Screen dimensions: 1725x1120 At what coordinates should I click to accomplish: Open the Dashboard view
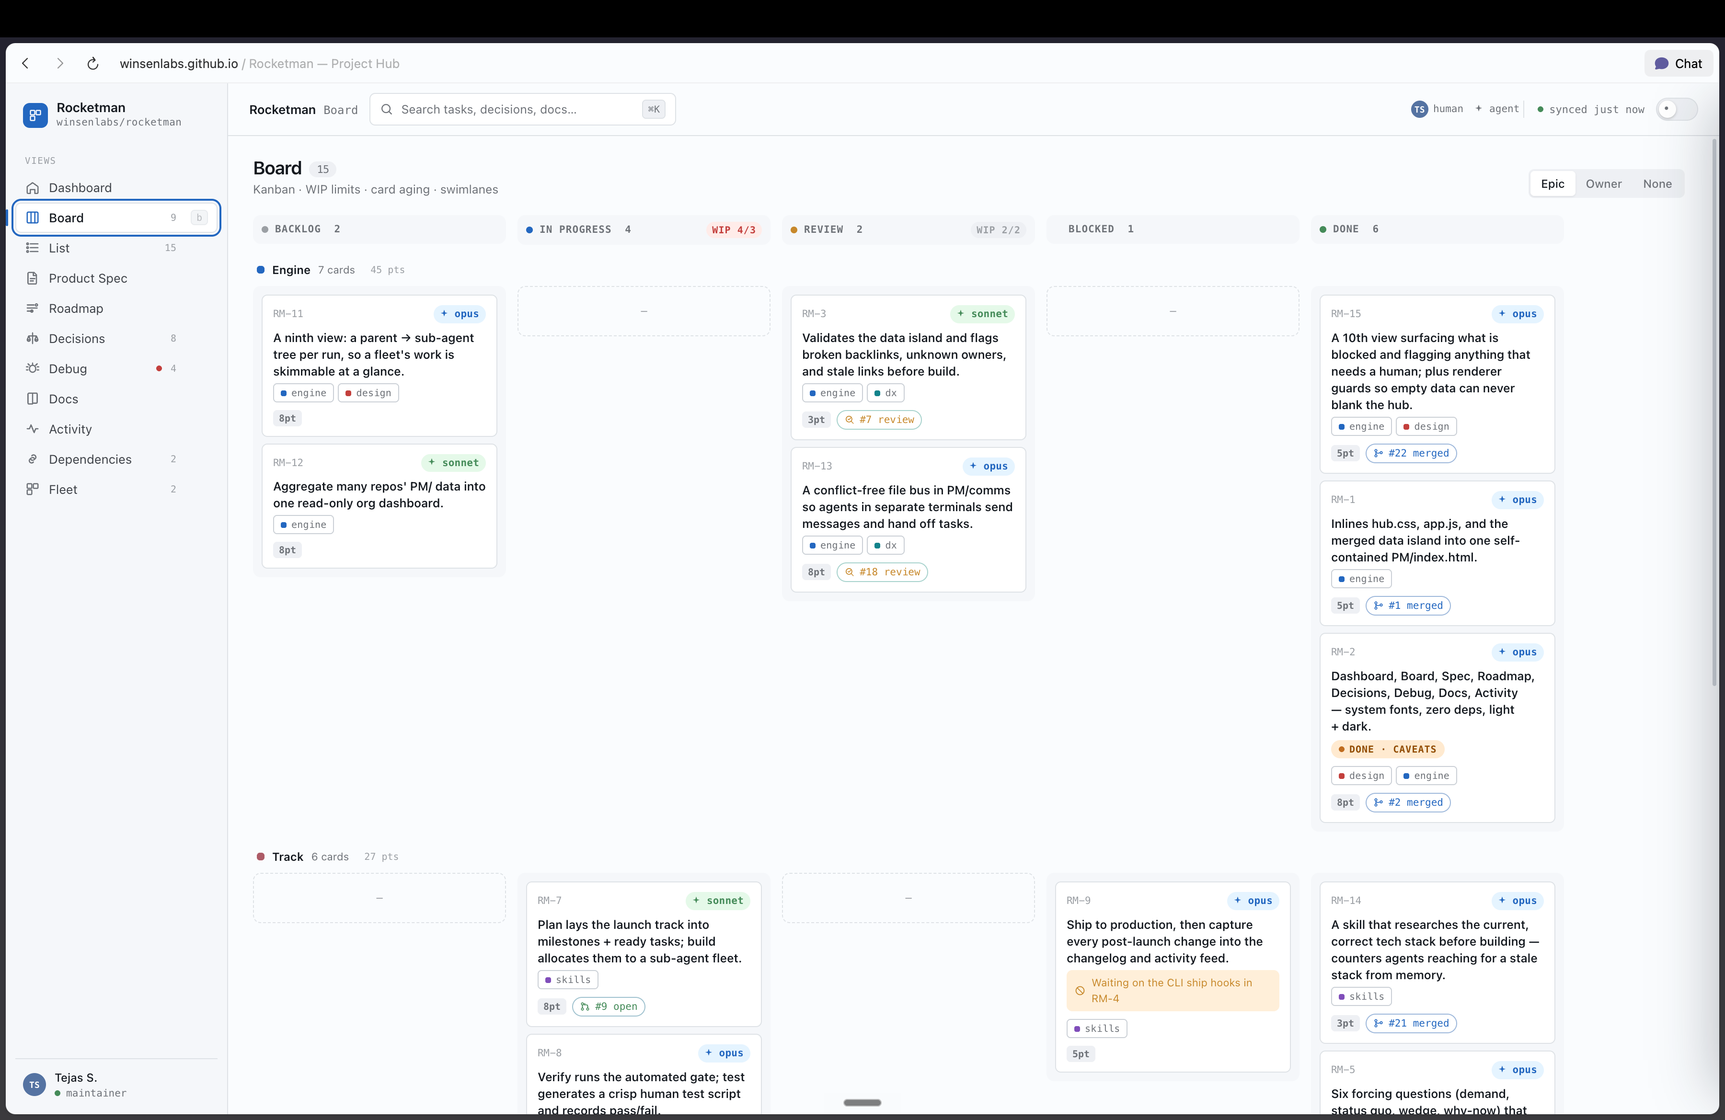pyautogui.click(x=116, y=188)
